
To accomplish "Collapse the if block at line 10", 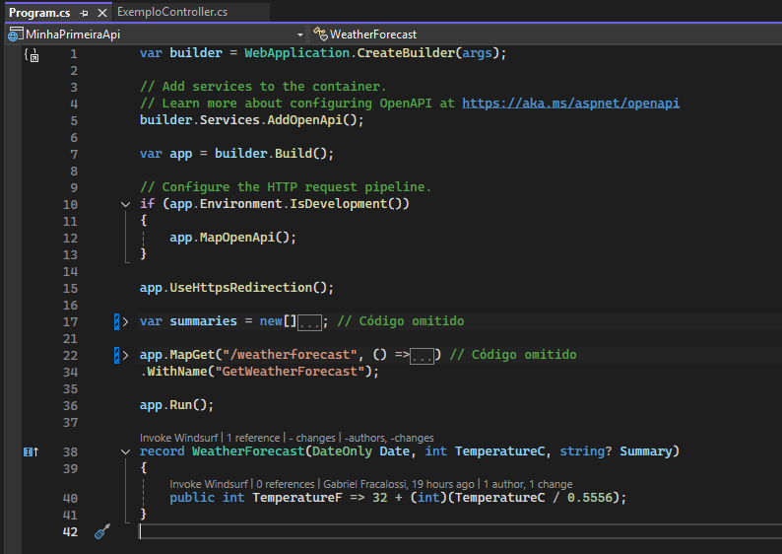I will pos(126,204).
